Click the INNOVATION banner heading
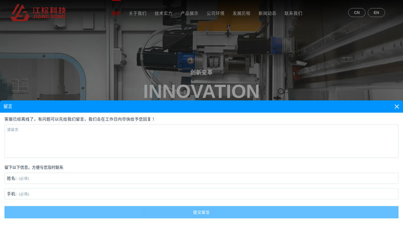Image resolution: width=403 pixels, height=251 pixels. coord(201,91)
